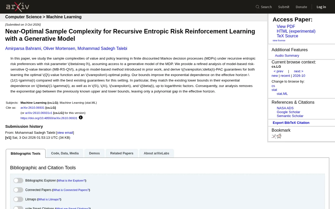Screen dimensions: 335x209
Task: Select the Bibliographic Tools tab
Action: (x=26, y=153)
